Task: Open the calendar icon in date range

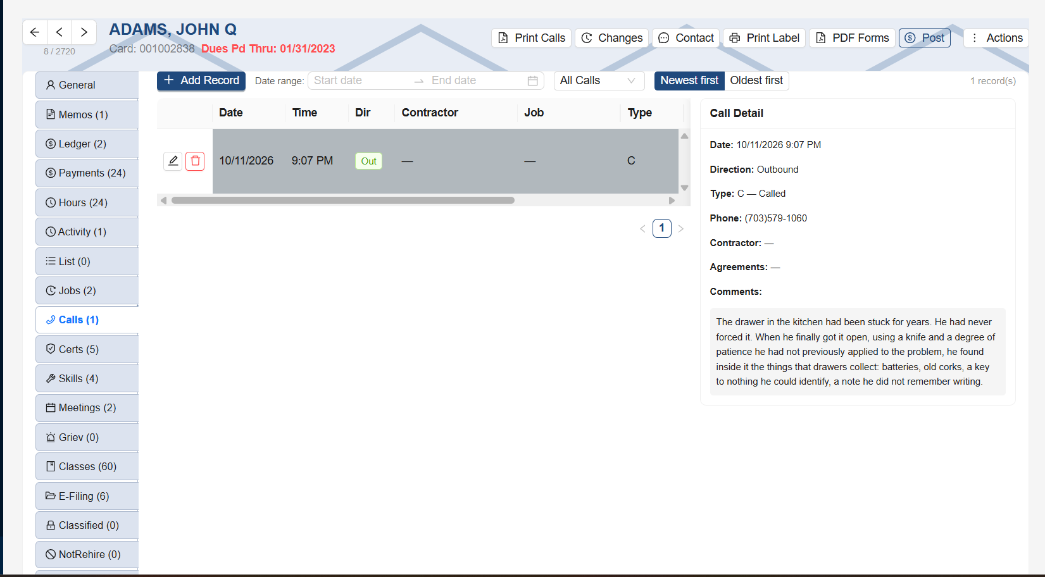Action: [x=533, y=81]
